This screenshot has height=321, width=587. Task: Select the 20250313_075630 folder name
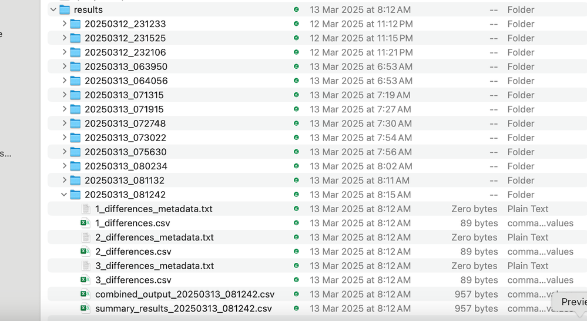coord(125,152)
